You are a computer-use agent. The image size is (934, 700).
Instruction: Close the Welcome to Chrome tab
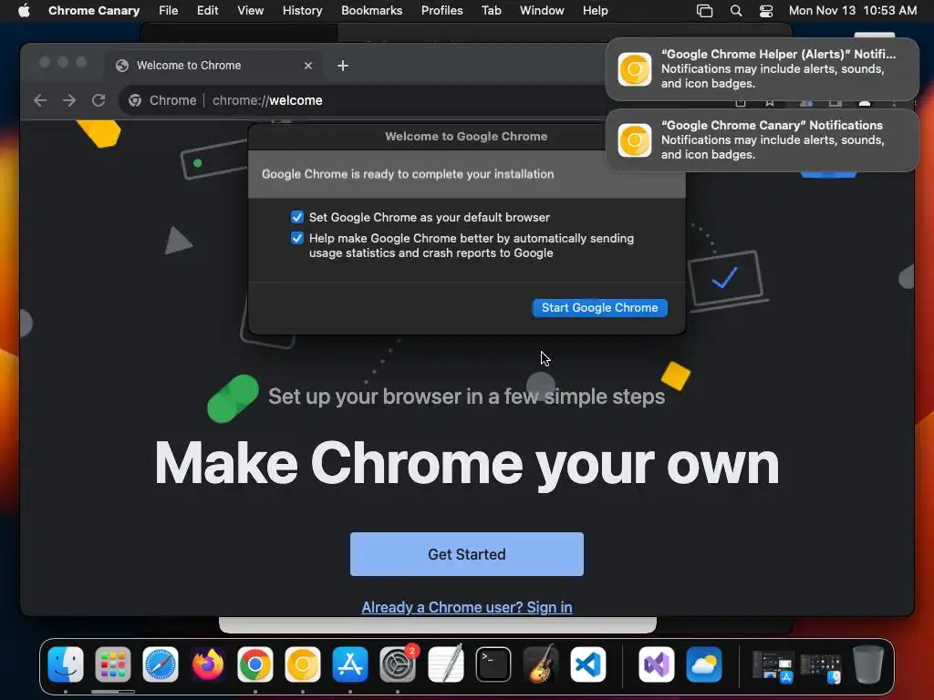[308, 66]
